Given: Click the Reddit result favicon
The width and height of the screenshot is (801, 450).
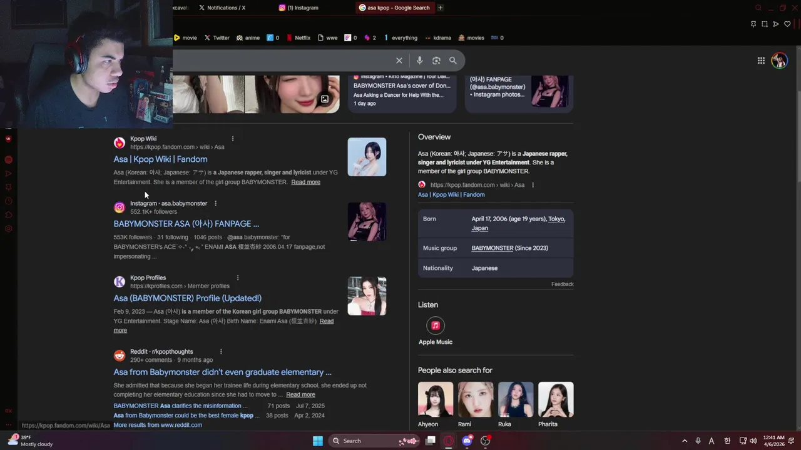Looking at the screenshot, I should (x=120, y=356).
